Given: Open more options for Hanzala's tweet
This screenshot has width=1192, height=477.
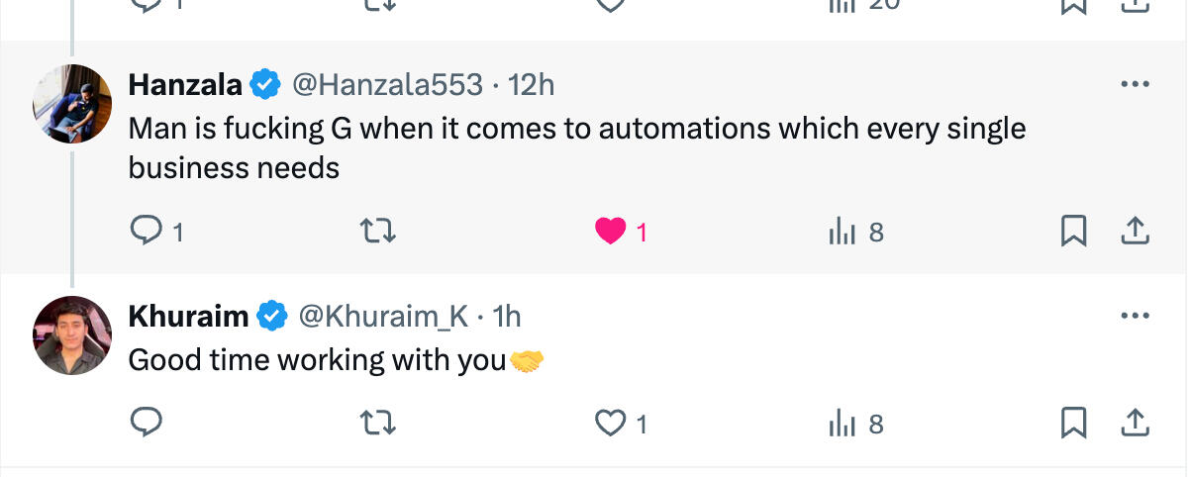Looking at the screenshot, I should [x=1135, y=85].
